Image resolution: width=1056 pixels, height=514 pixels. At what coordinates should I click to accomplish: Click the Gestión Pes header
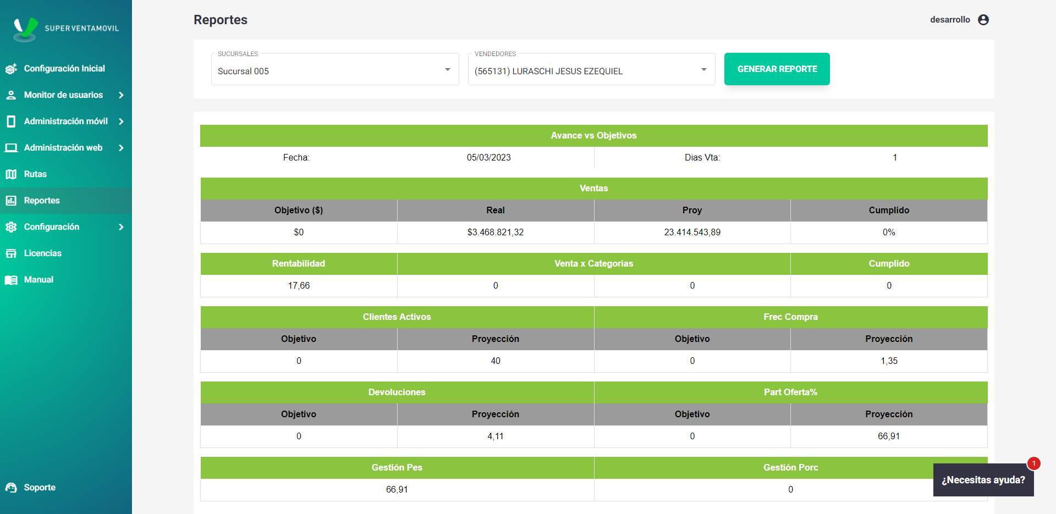pyautogui.click(x=397, y=468)
